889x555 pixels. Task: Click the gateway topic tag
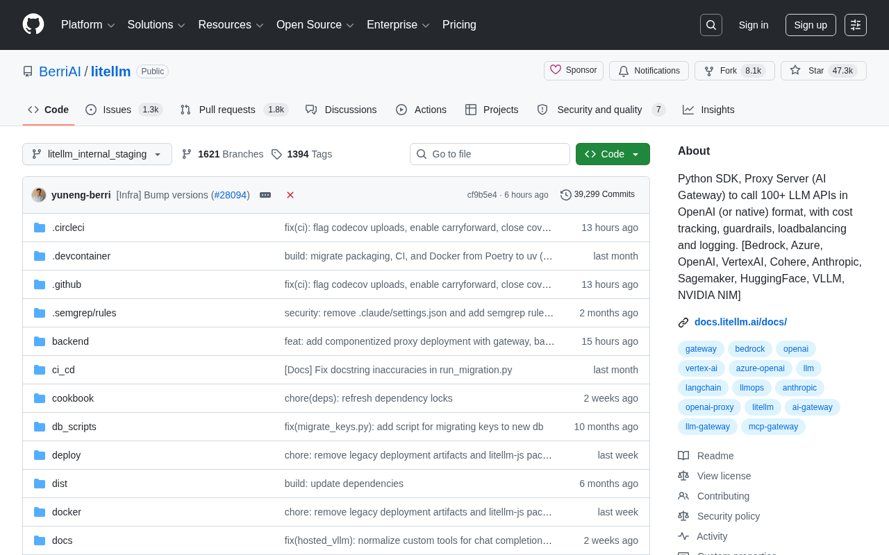tap(701, 349)
